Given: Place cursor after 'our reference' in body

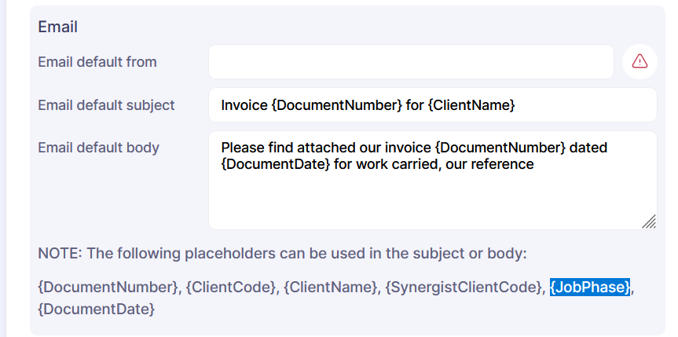Looking at the screenshot, I should pyautogui.click(x=535, y=164).
